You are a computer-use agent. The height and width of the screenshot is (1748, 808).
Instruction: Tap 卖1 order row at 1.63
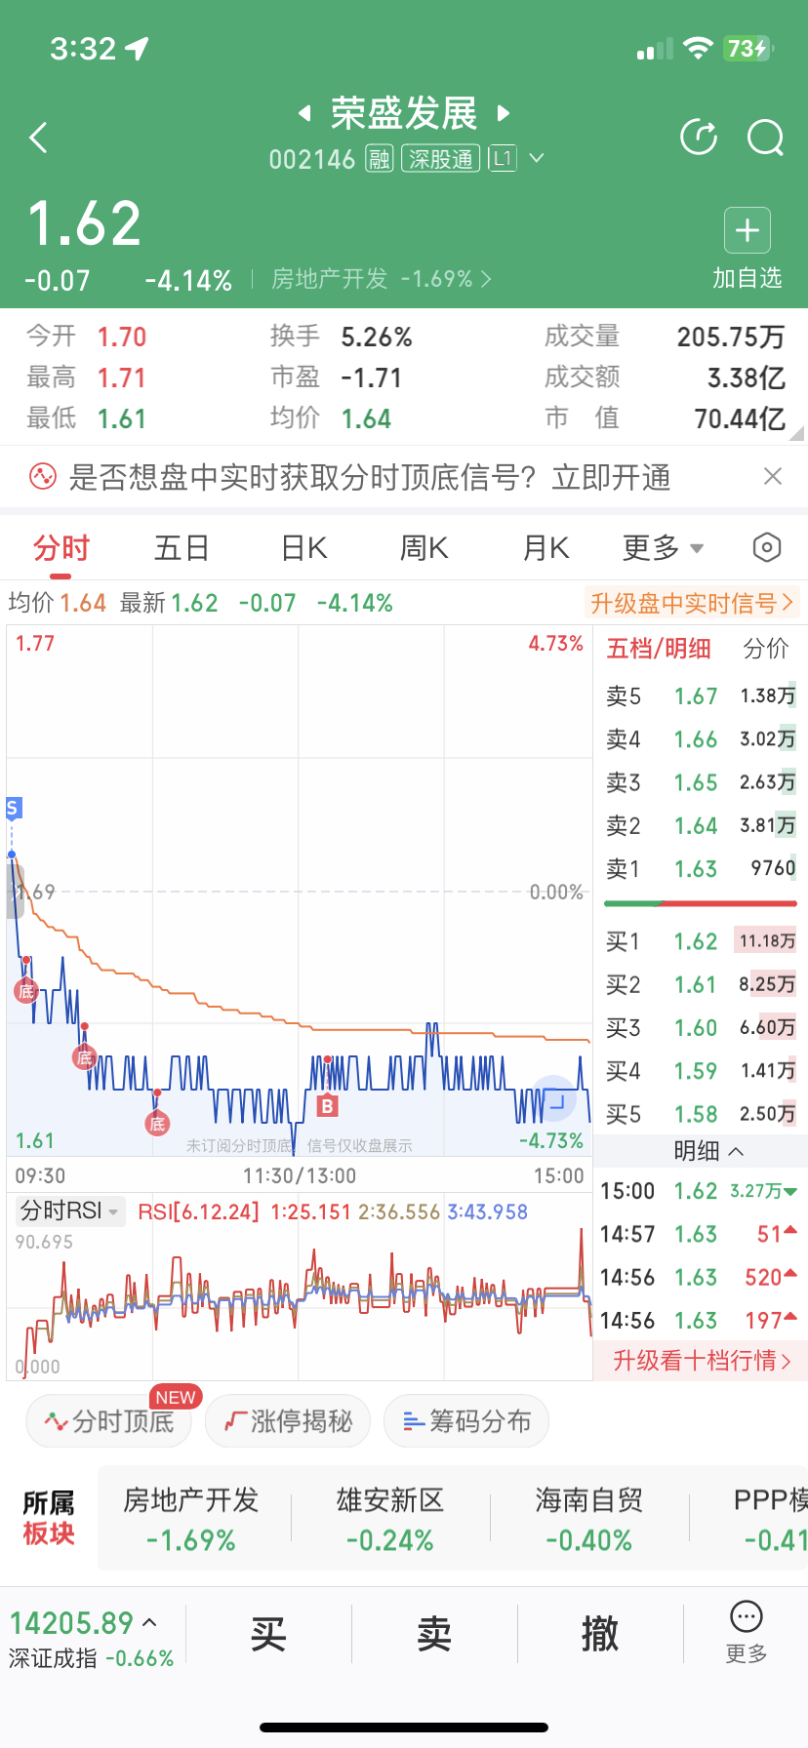[x=701, y=868]
